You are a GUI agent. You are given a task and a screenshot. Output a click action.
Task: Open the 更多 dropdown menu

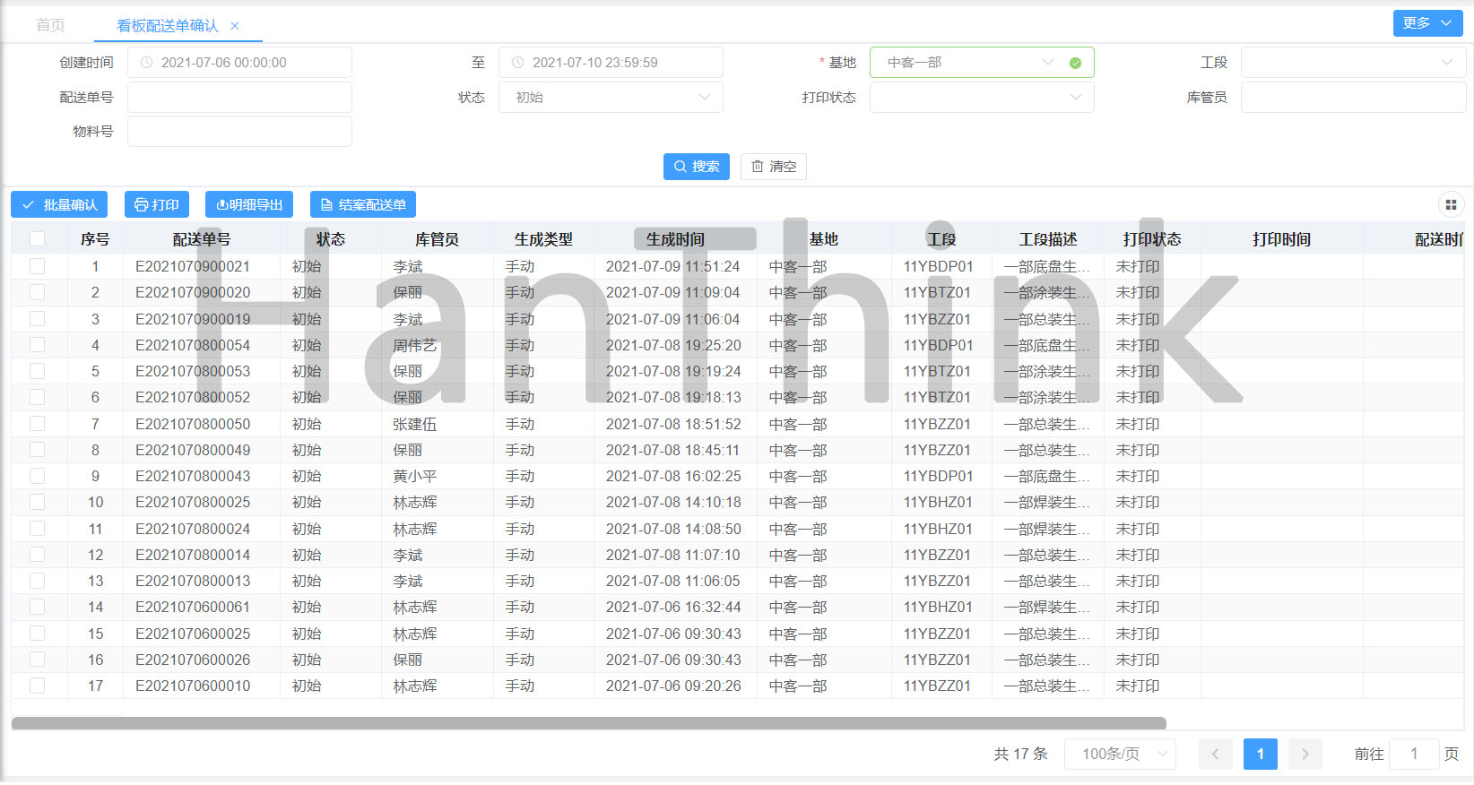click(1427, 23)
